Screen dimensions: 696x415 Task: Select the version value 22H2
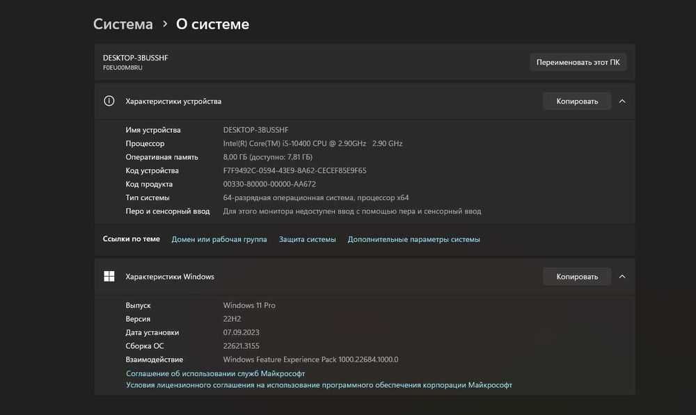pyautogui.click(x=232, y=319)
